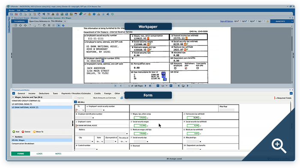Click the Delete icon under the W-2 list

(23, 132)
